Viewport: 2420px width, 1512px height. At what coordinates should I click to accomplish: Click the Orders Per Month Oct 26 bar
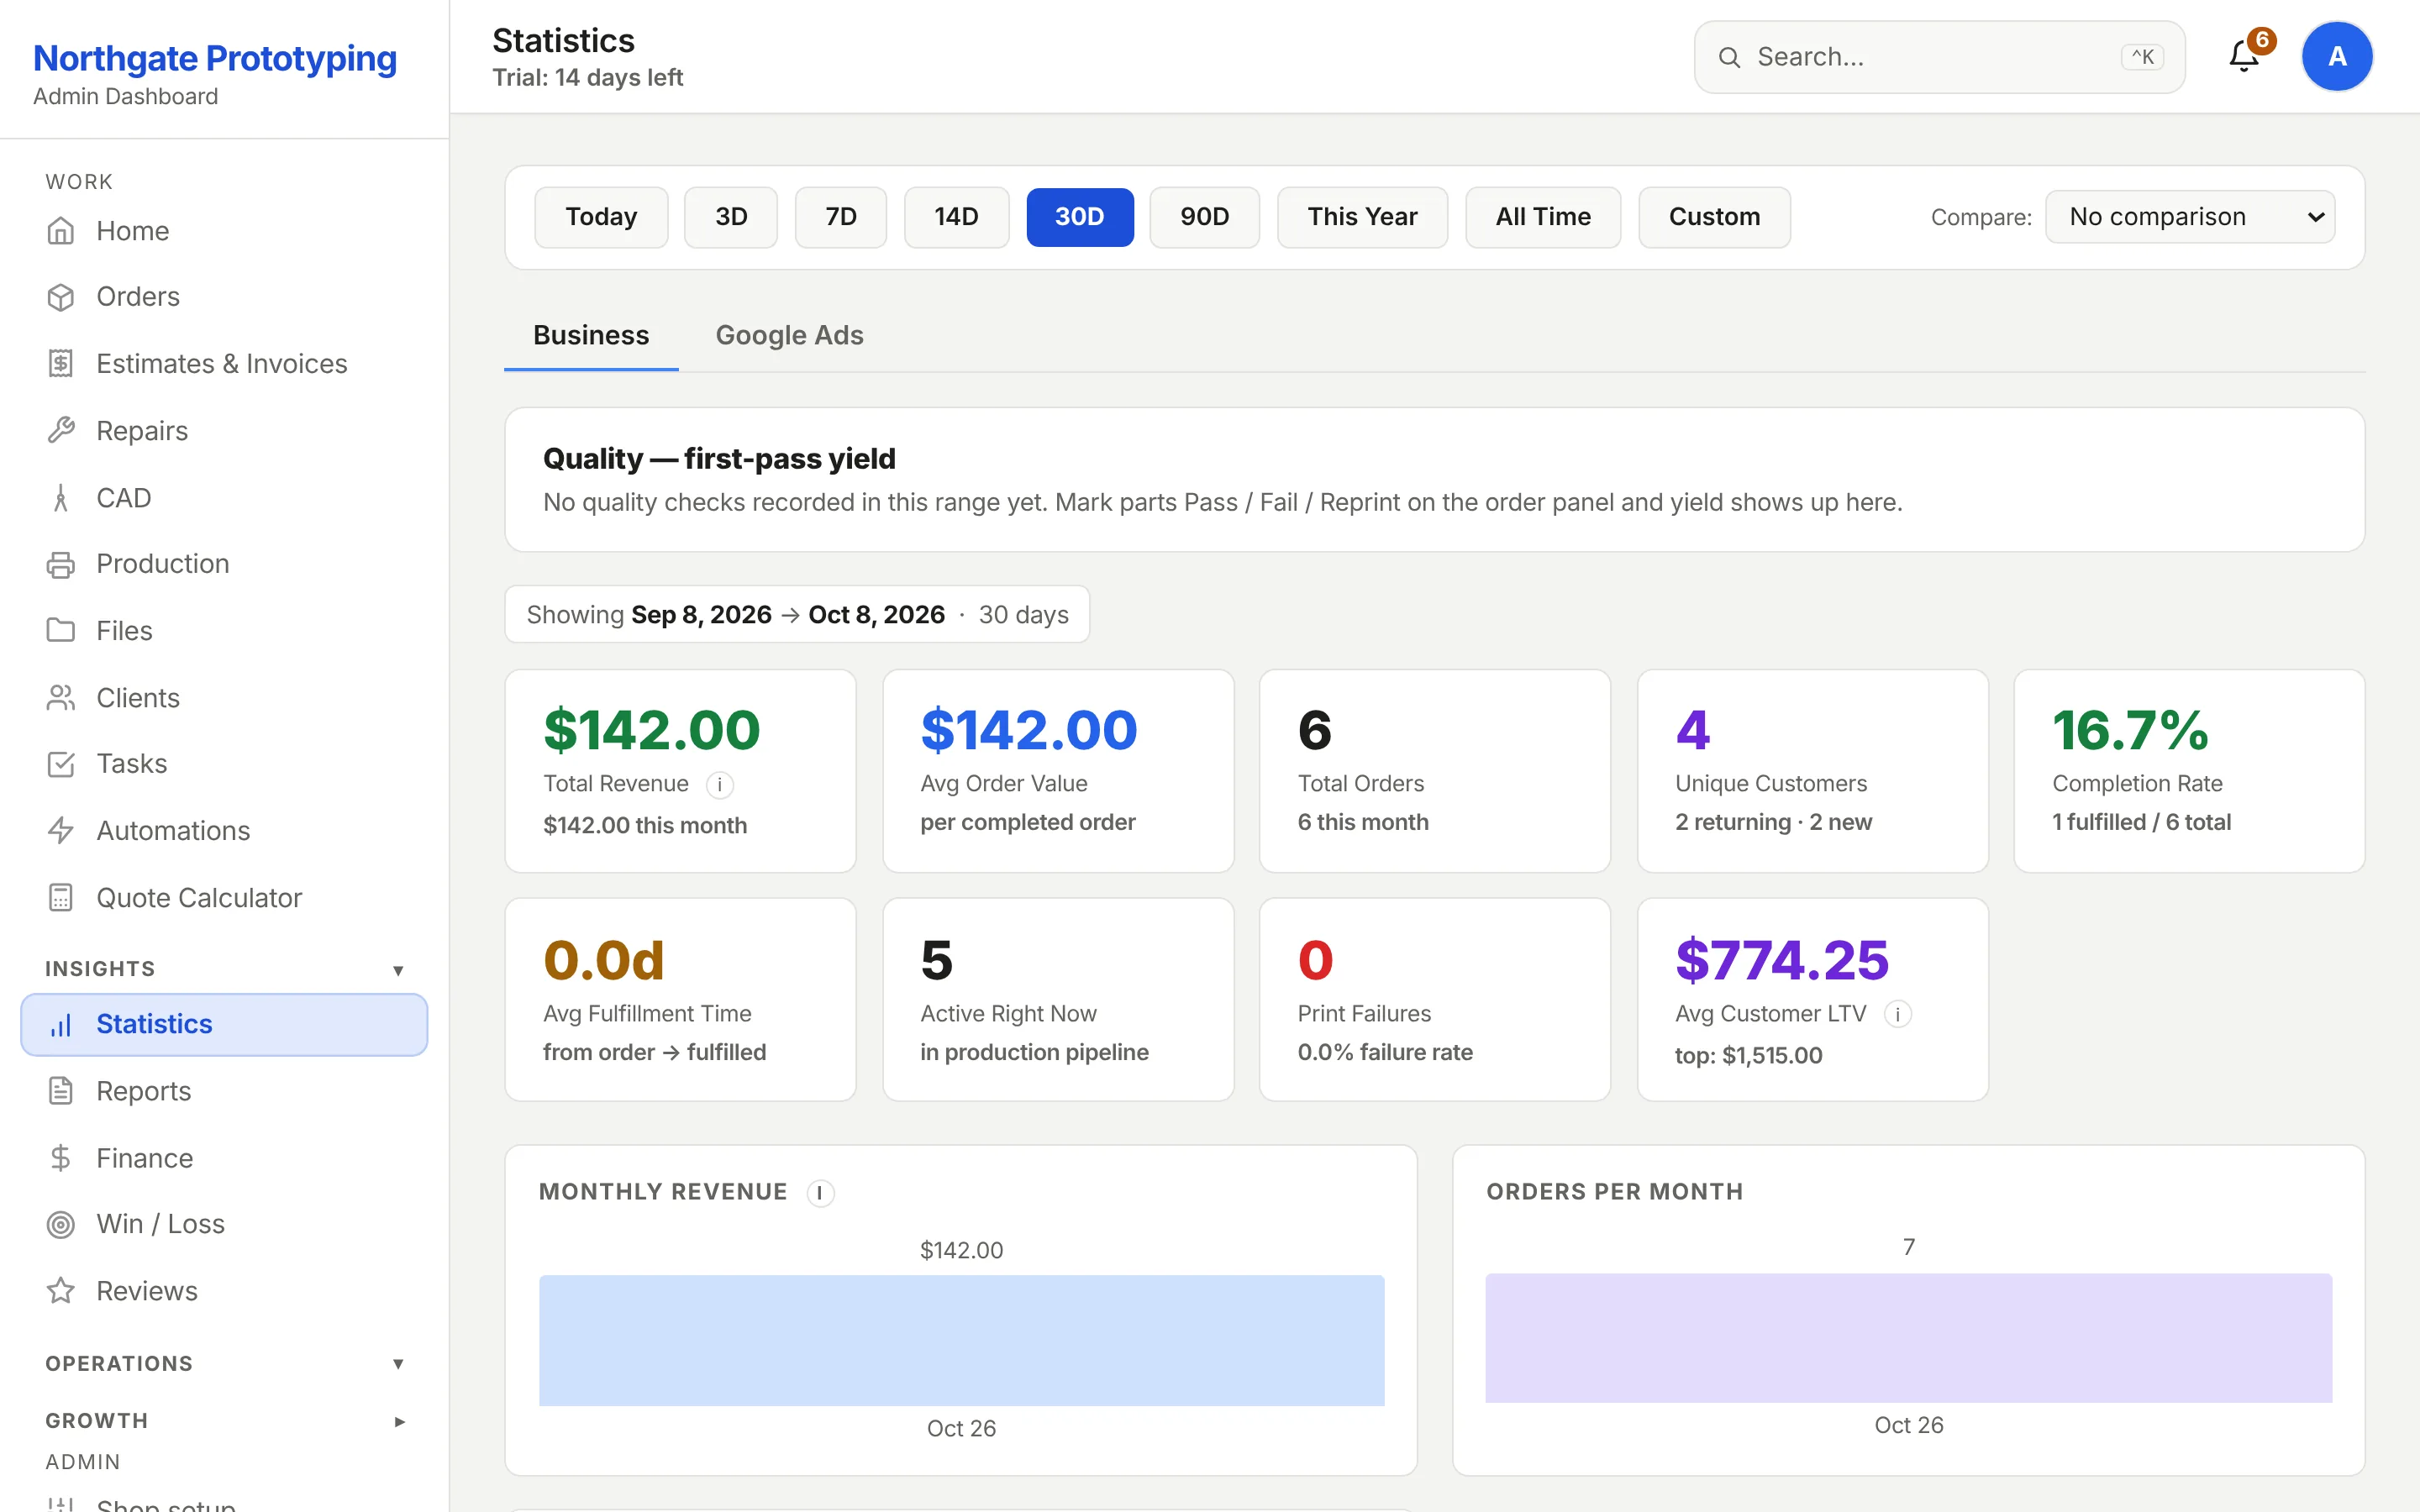[1908, 1338]
